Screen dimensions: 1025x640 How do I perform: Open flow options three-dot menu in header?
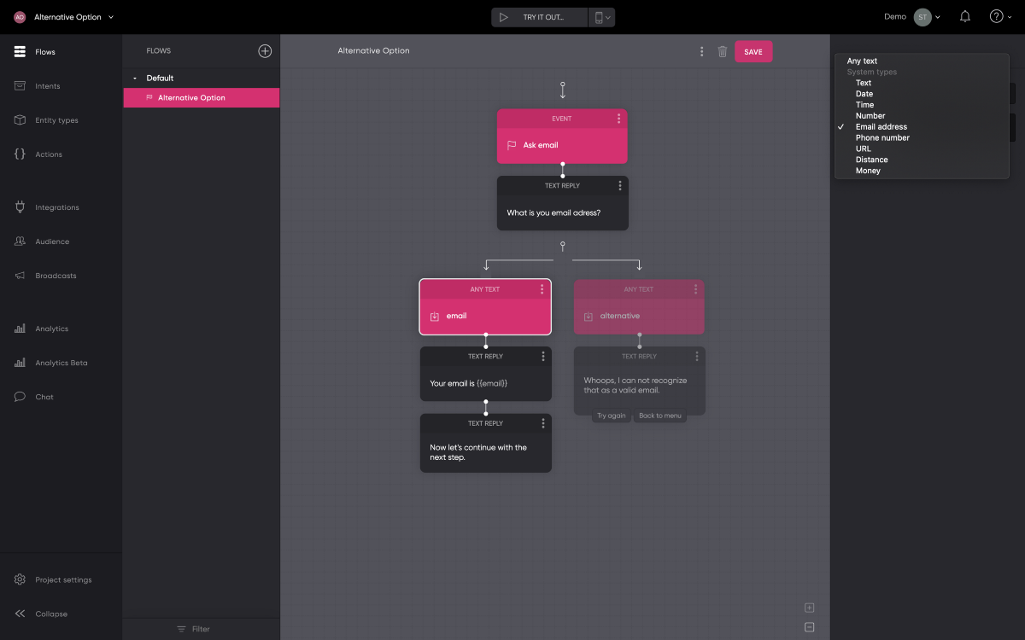pos(702,51)
